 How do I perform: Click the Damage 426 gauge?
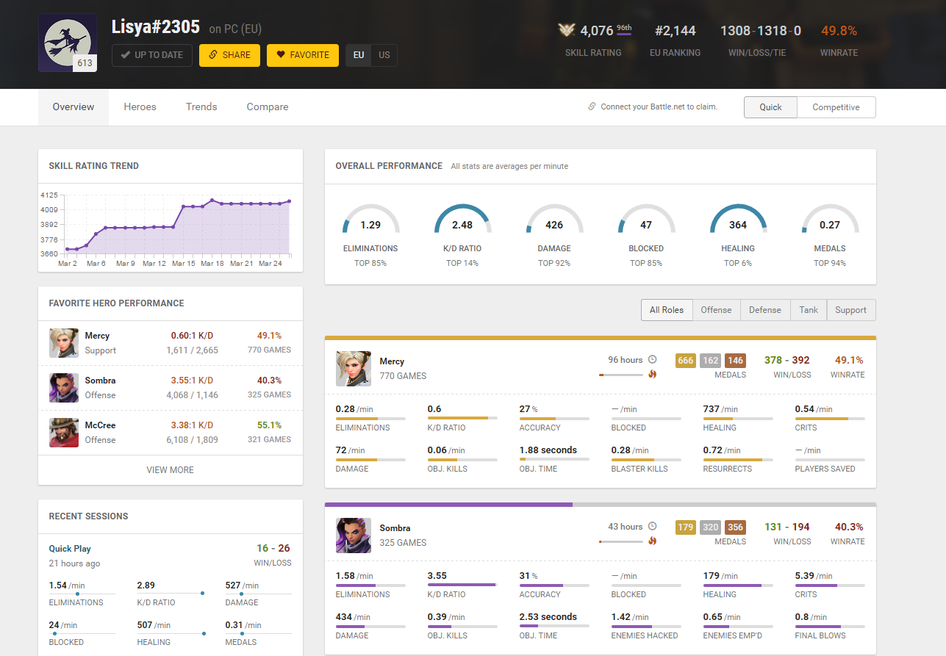click(555, 220)
